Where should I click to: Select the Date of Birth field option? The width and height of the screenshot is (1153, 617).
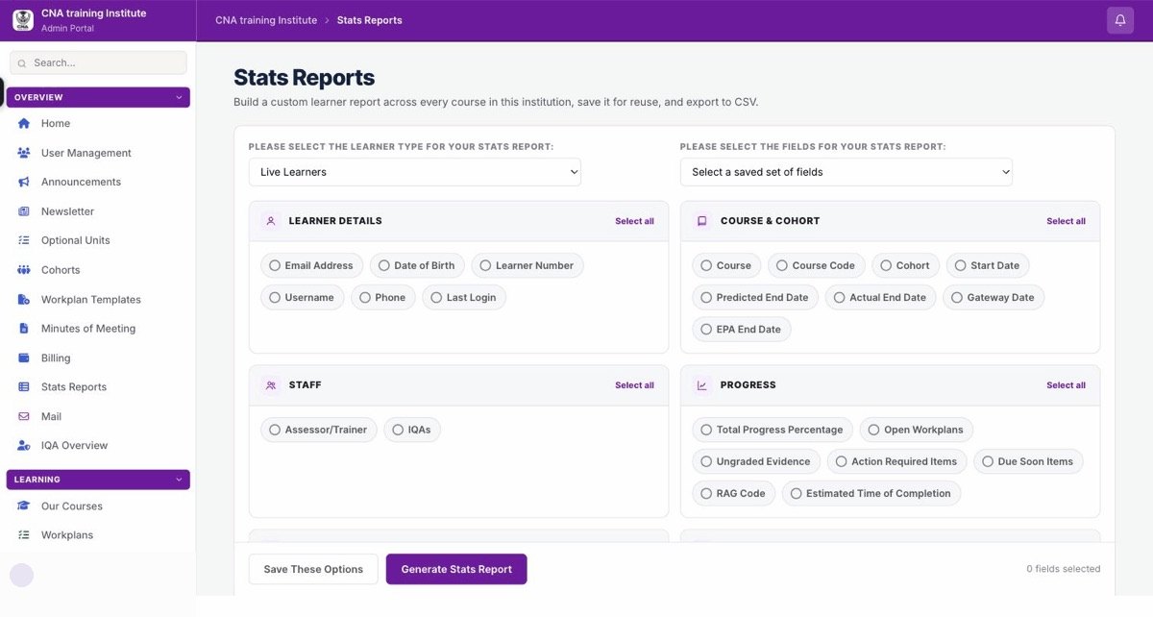pos(417,266)
